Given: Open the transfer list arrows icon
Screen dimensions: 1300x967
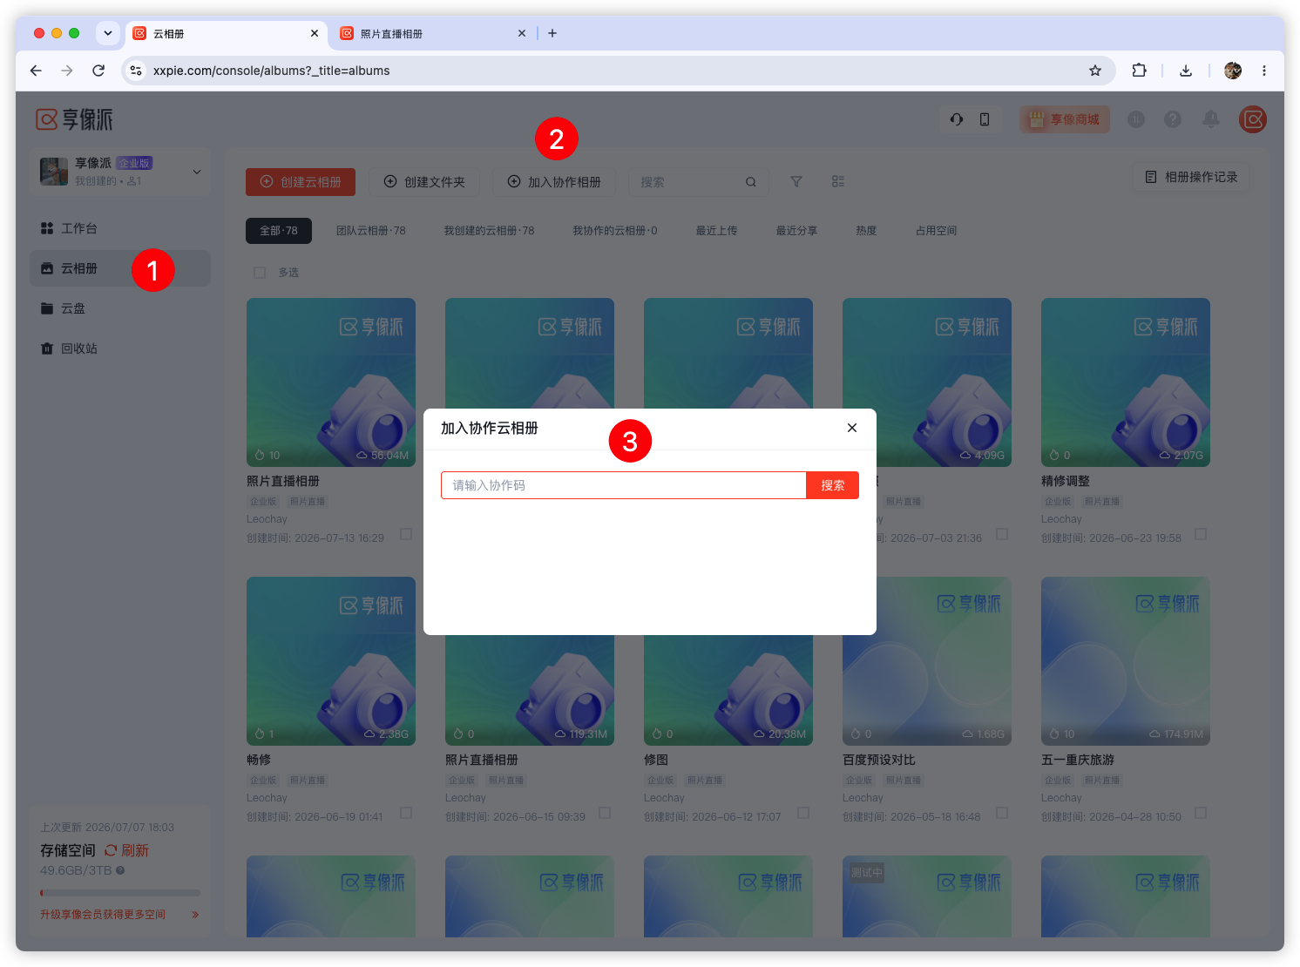Looking at the screenshot, I should (x=1136, y=119).
